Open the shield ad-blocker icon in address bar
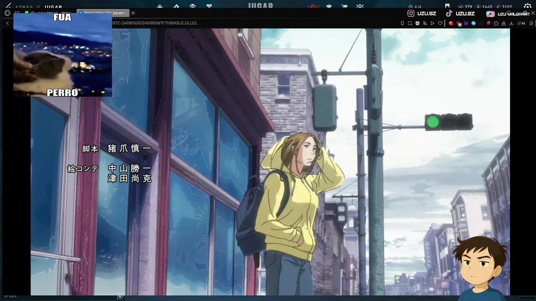 point(417,23)
